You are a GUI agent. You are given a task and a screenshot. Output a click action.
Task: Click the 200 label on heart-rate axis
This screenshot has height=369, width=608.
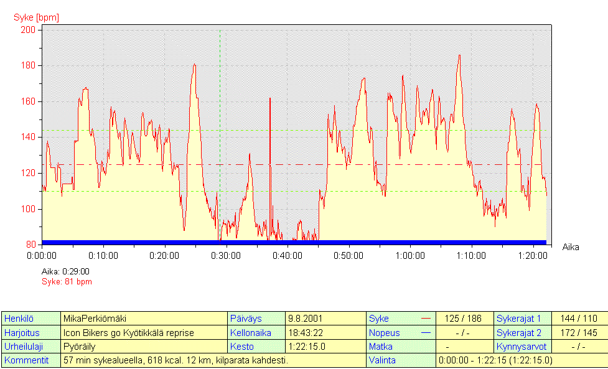click(x=29, y=30)
